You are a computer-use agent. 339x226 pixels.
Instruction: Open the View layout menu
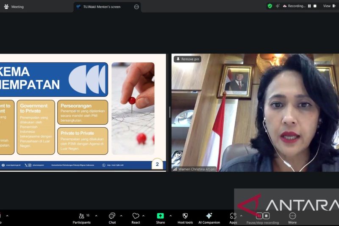[x=328, y=6]
